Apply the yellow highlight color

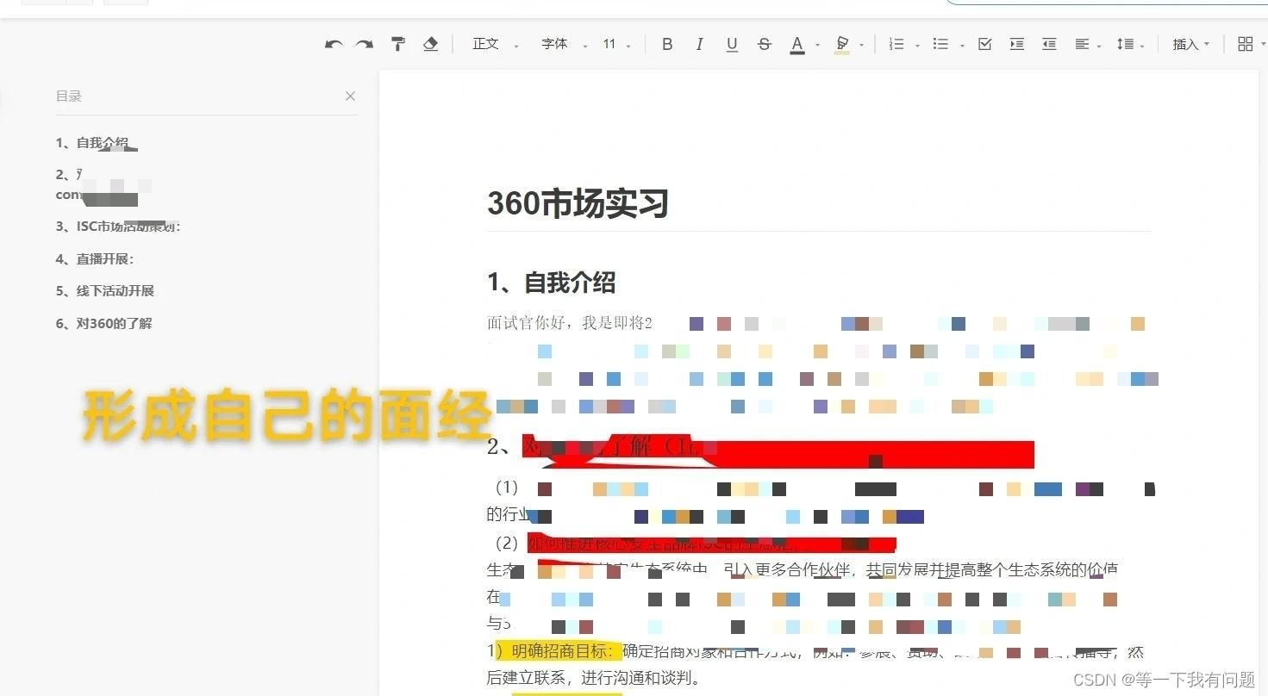point(842,44)
